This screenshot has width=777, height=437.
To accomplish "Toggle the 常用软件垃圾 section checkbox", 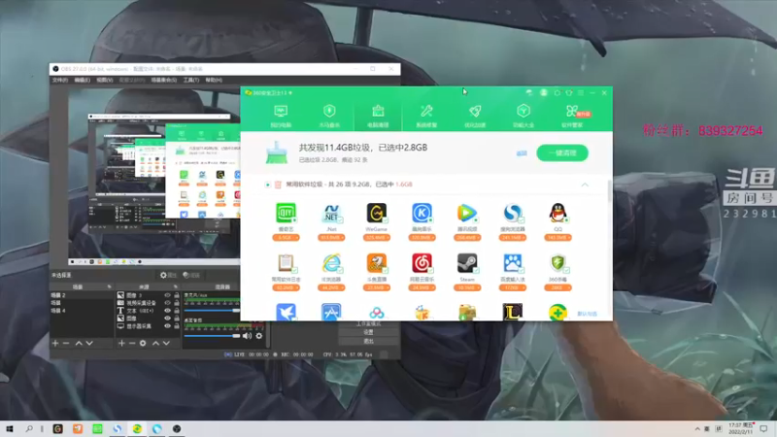I will pos(268,185).
